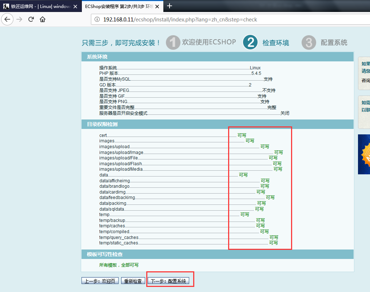Click the 操作系统 value Linux
This screenshot has width=370, height=292.
point(255,68)
